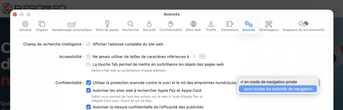Uncheck confidential ad effectiveness measurement
The width and height of the screenshot is (343, 110).
pyautogui.click(x=88, y=107)
